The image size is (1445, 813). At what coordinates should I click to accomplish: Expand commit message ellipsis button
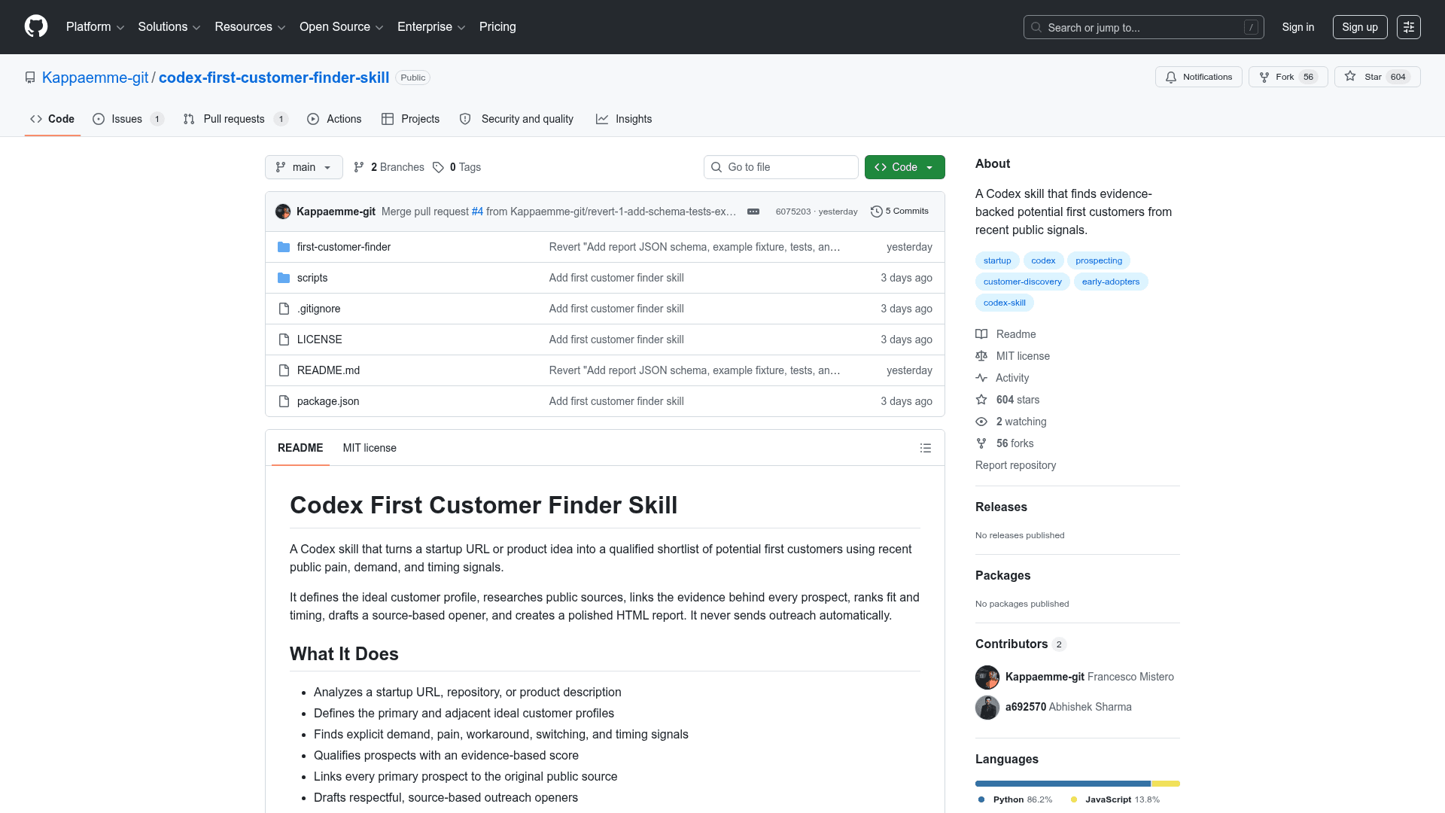tap(753, 212)
